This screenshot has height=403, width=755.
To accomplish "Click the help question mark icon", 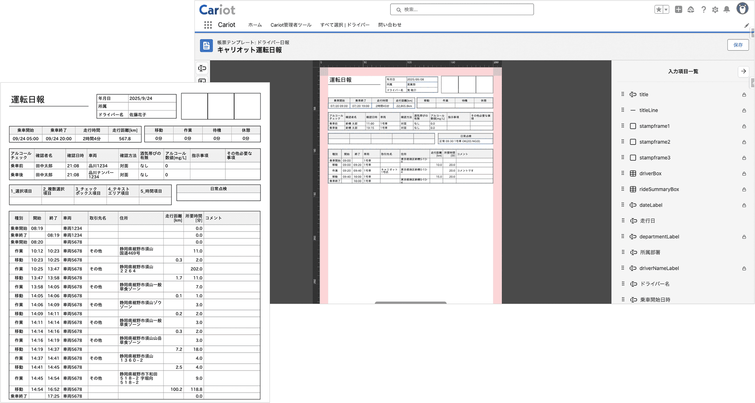I will pyautogui.click(x=703, y=10).
